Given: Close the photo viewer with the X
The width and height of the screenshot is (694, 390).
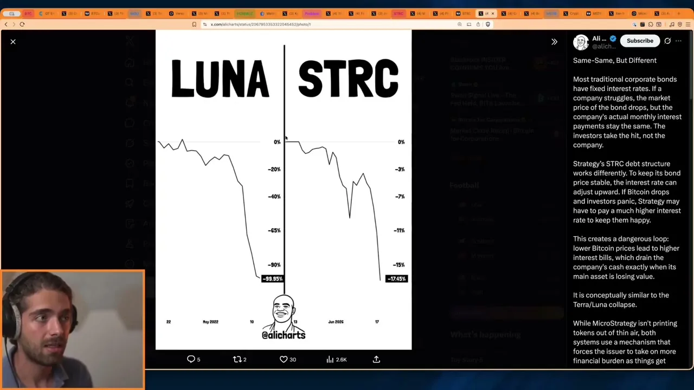Looking at the screenshot, I should [x=13, y=42].
